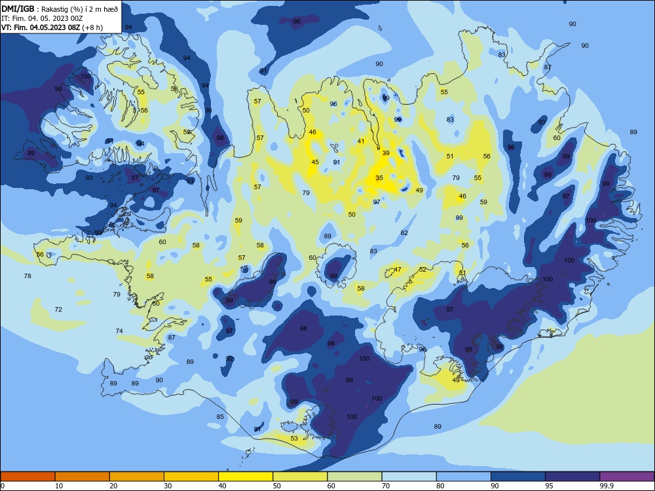
Task: Click the humidity value '85' on the map
Action: (220, 416)
